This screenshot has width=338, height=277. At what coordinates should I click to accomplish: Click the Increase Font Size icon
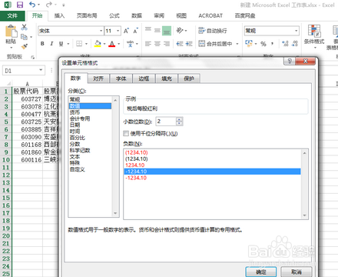point(126,31)
